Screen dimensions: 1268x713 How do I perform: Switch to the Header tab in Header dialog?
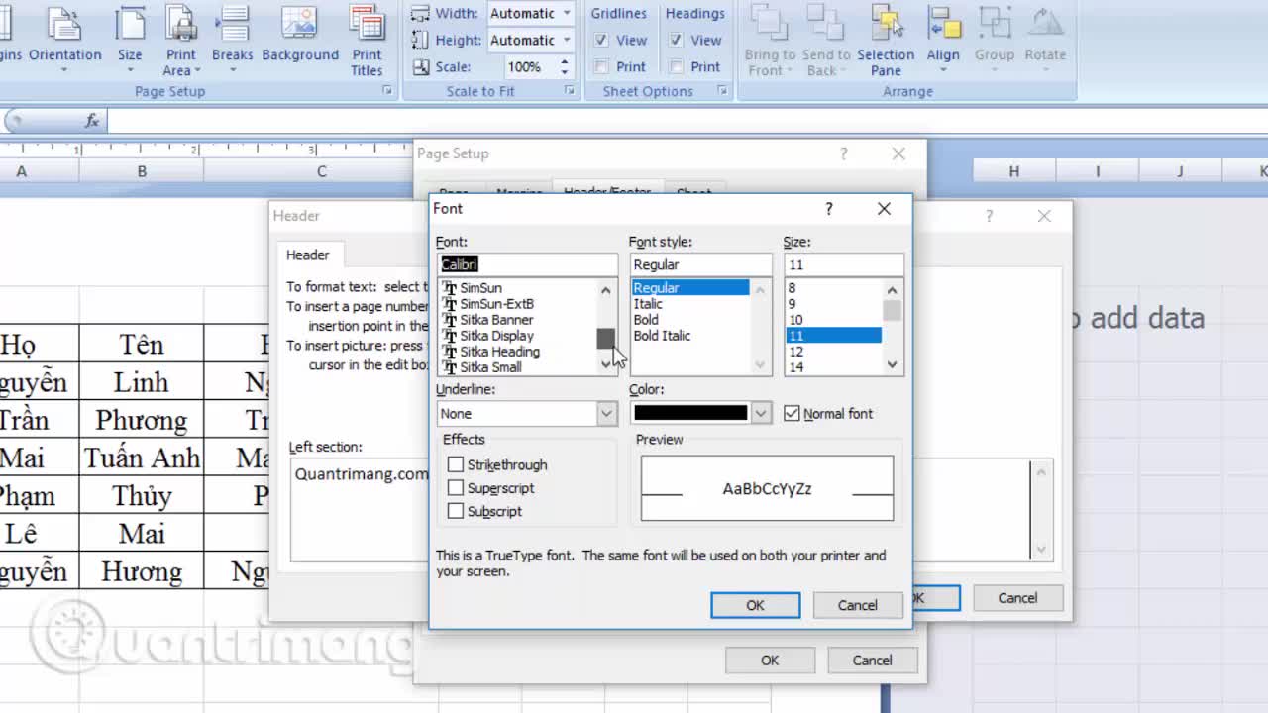pos(307,255)
